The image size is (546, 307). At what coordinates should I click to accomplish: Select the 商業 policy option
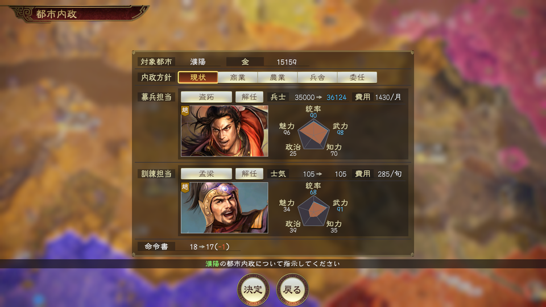(238, 77)
